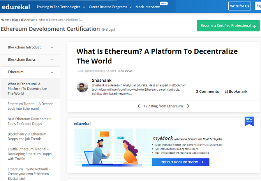Open Ethereum Private Network article
The height and width of the screenshot is (181, 261).
tap(29, 174)
